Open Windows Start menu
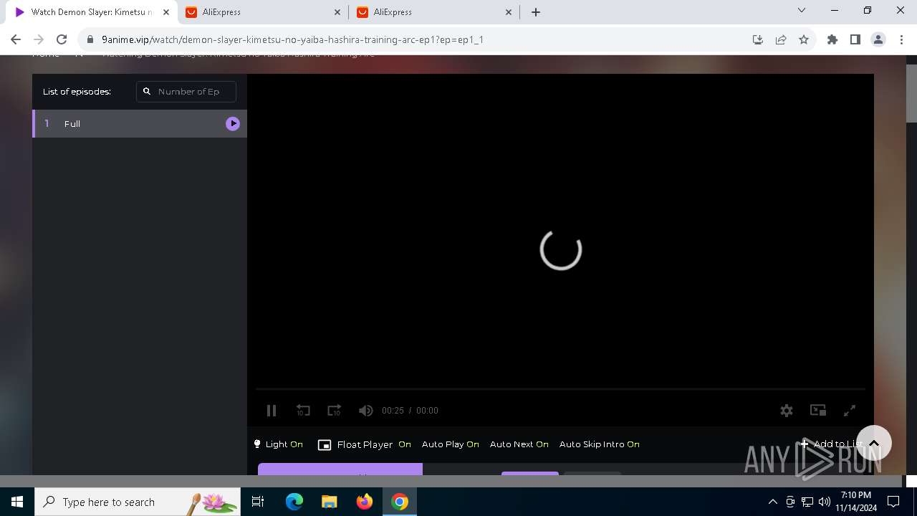 (17, 502)
